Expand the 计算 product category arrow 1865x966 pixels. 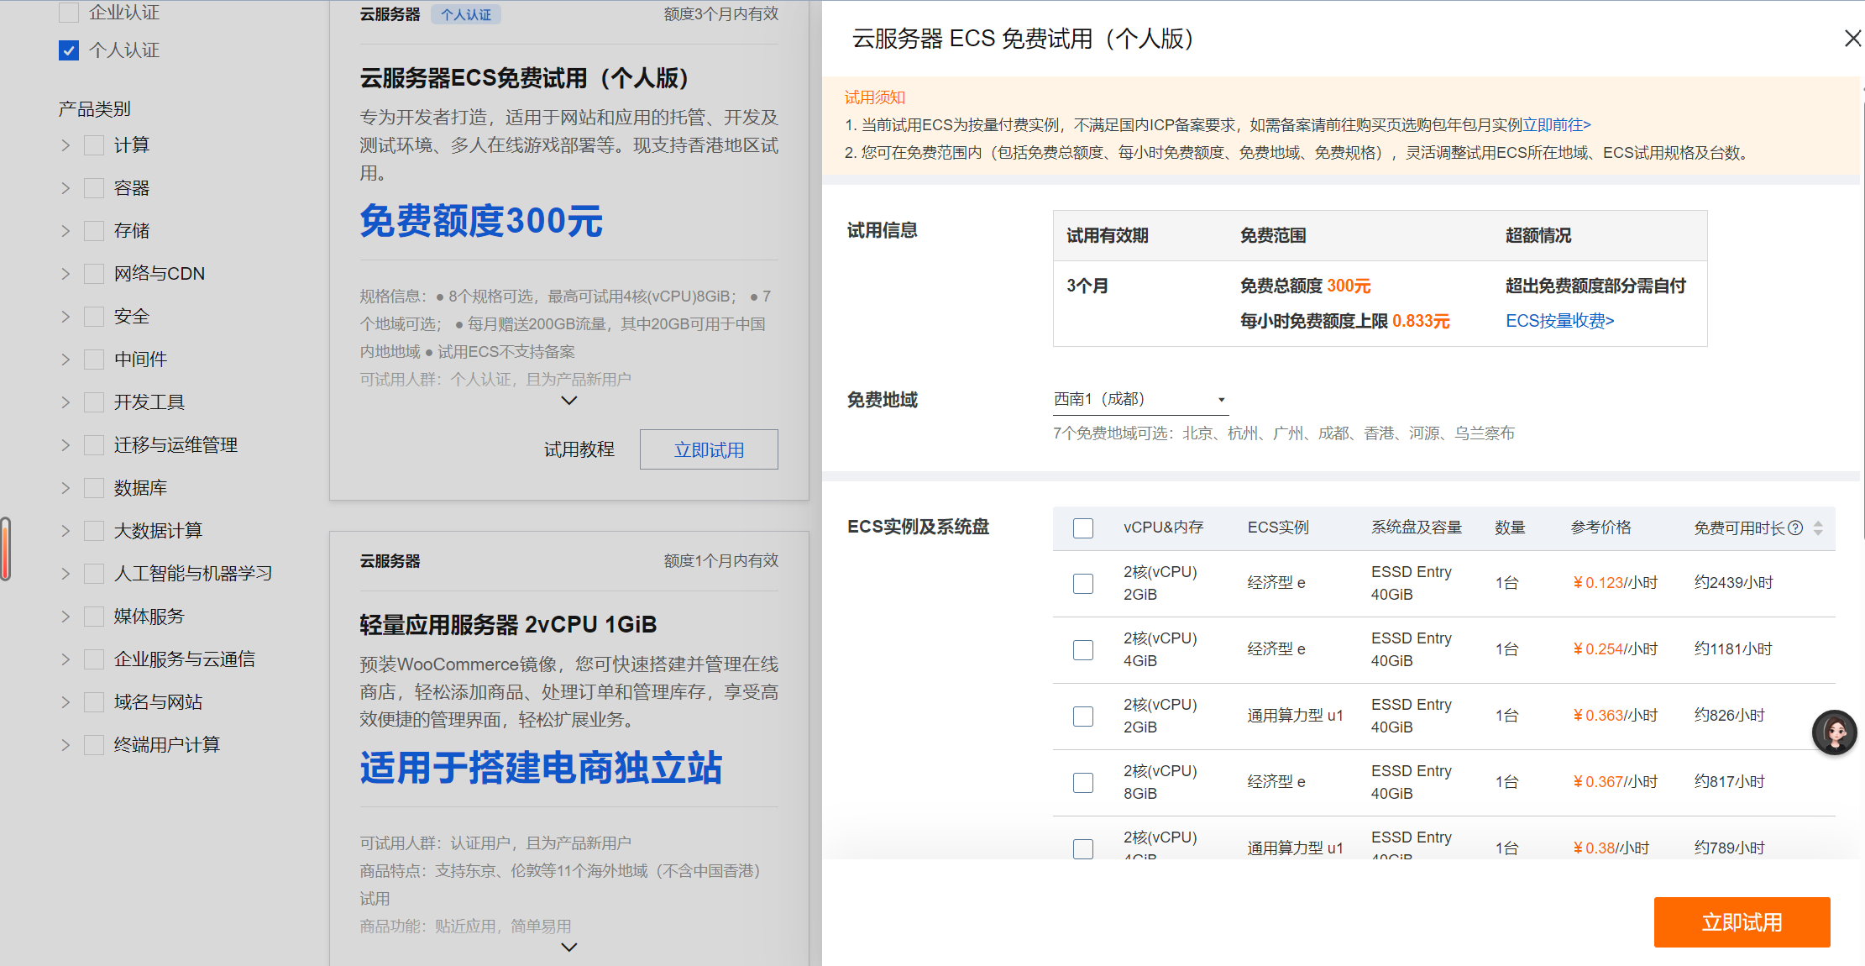(x=65, y=145)
